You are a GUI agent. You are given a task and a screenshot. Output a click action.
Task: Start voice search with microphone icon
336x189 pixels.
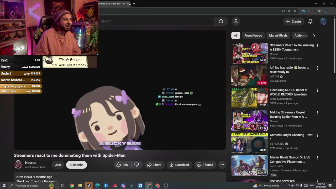236,21
